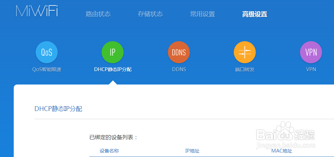This screenshot has width=334, height=157.
Task: Click the IP地址 column header
Action: (x=192, y=151)
